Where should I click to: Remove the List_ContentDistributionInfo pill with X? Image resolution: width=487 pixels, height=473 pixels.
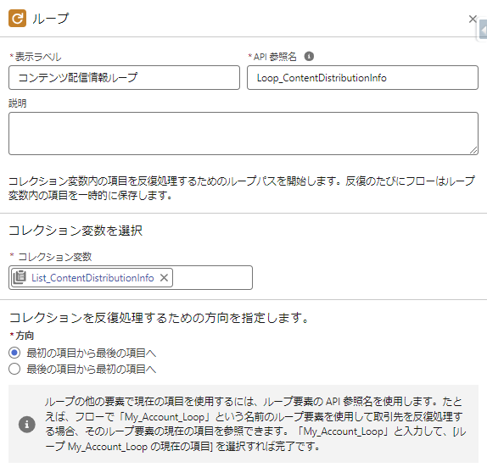(164, 277)
